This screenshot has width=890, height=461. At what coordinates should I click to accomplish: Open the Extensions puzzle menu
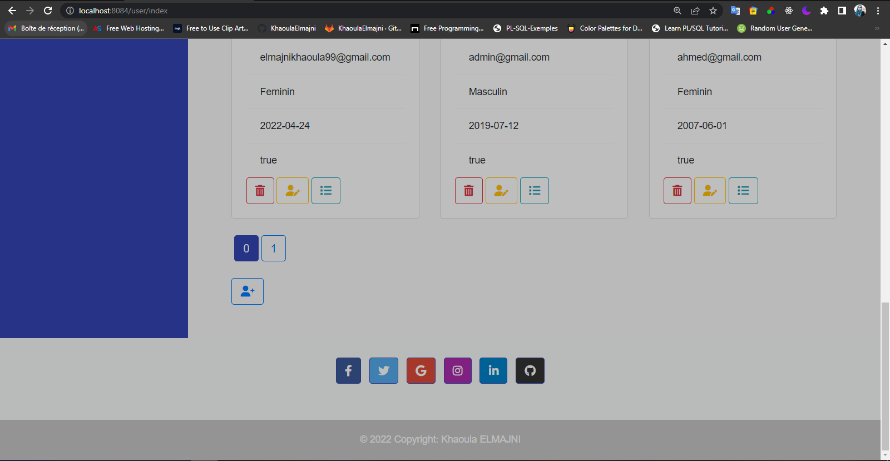824,11
